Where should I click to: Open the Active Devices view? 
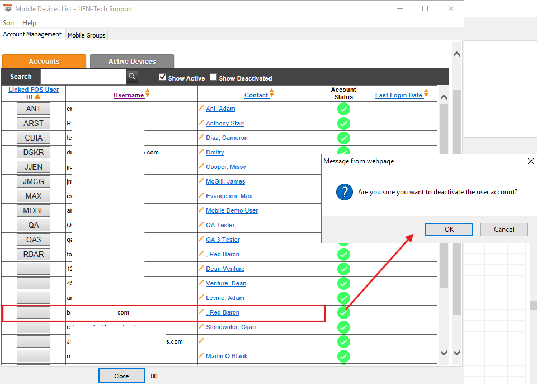tap(132, 62)
